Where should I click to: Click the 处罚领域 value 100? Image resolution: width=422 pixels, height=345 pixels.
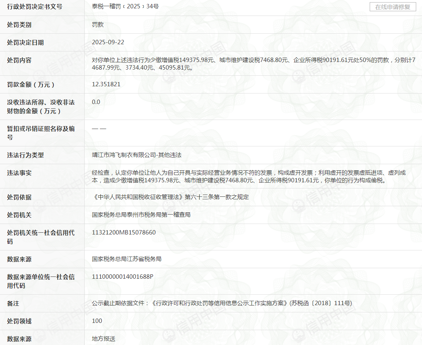[x=97, y=321]
